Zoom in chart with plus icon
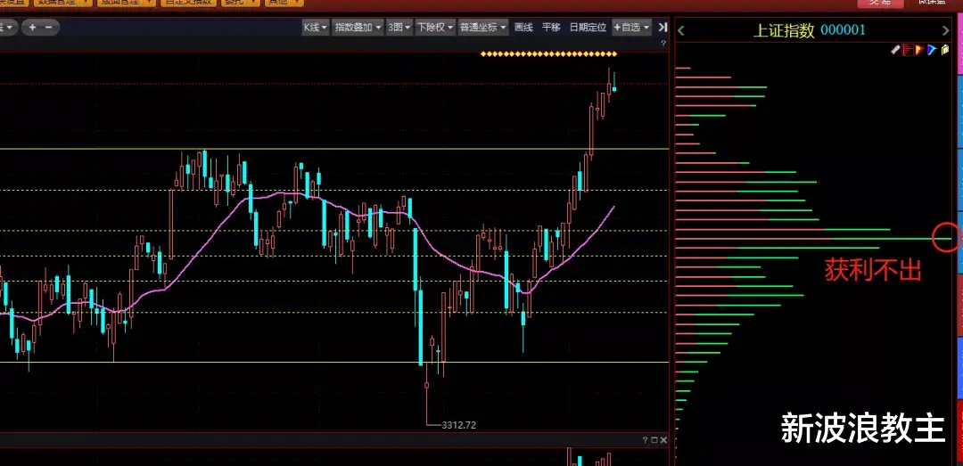Image resolution: width=963 pixels, height=466 pixels. point(33,27)
